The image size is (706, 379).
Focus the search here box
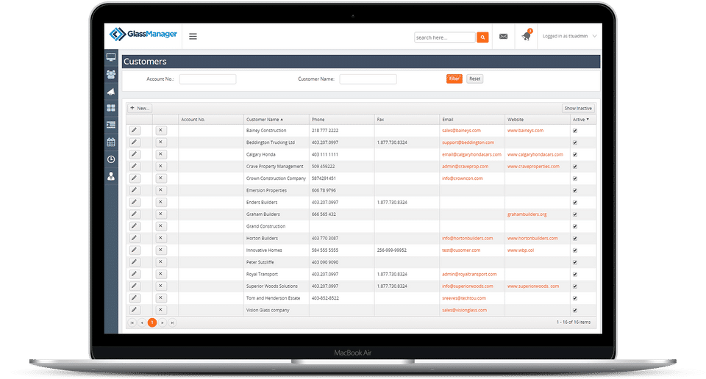[445, 37]
